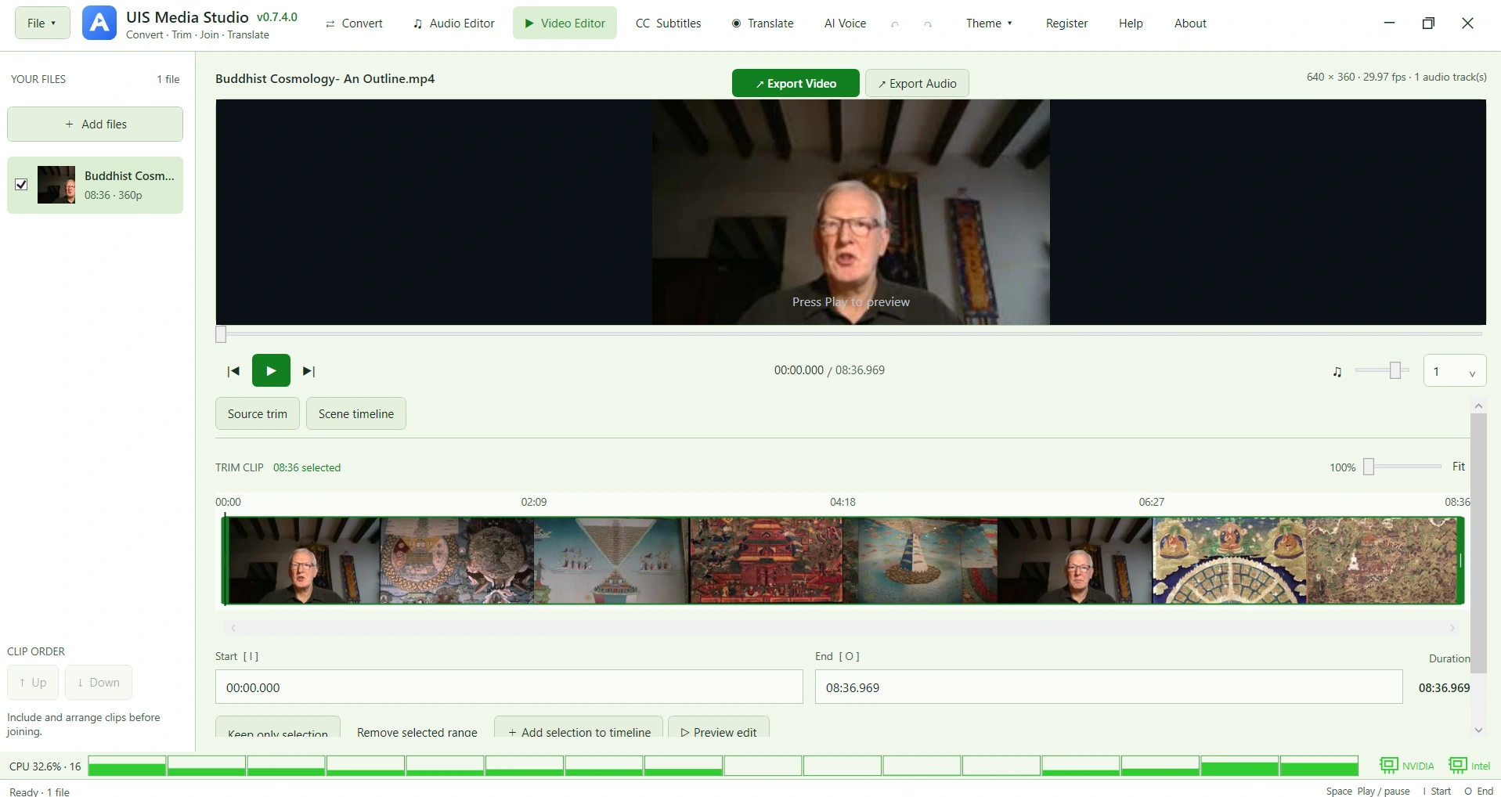Open the File dropdown menu

(x=42, y=23)
